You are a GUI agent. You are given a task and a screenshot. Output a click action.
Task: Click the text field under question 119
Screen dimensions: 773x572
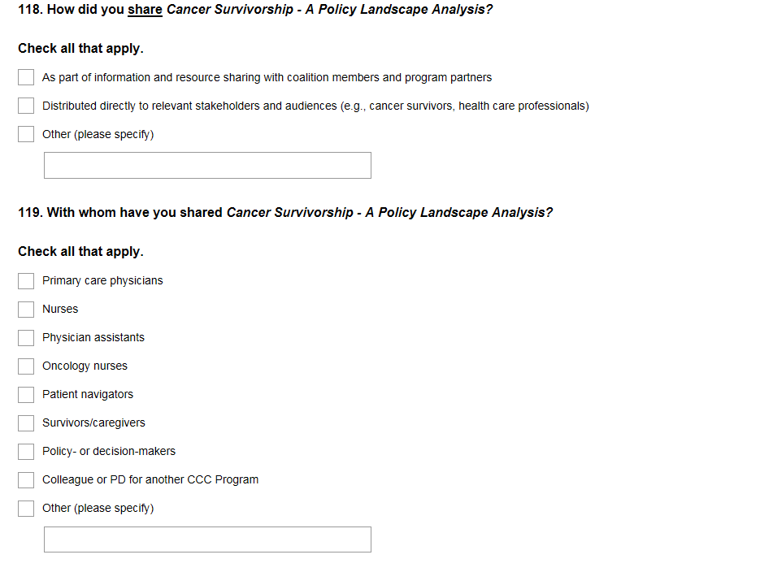pyautogui.click(x=207, y=539)
